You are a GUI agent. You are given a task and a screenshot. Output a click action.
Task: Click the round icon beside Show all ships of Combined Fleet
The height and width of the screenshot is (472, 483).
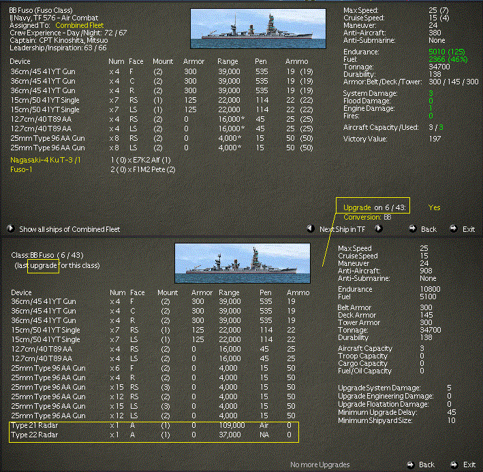[x=10, y=229]
